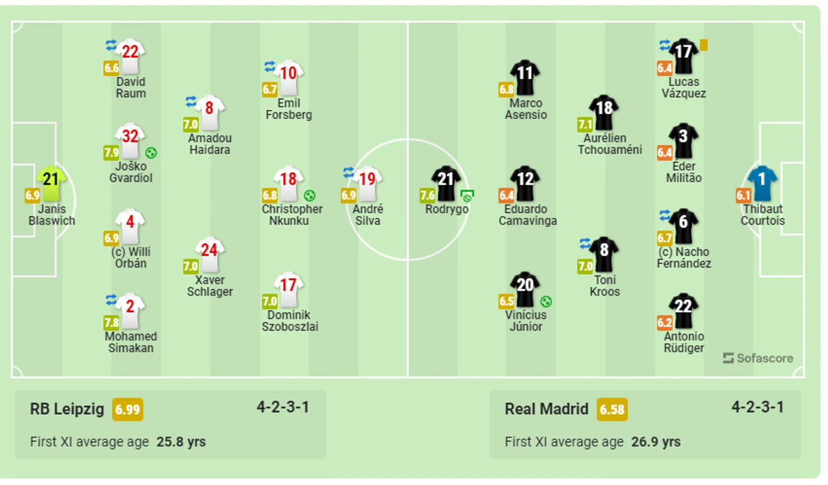The image size is (828, 485).
Task: Select Janis Blaswich's yellow number 21 shirt
Action: pos(51,183)
